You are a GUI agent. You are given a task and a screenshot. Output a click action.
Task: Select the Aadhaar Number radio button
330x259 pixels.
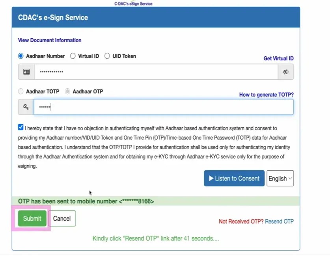click(21, 56)
